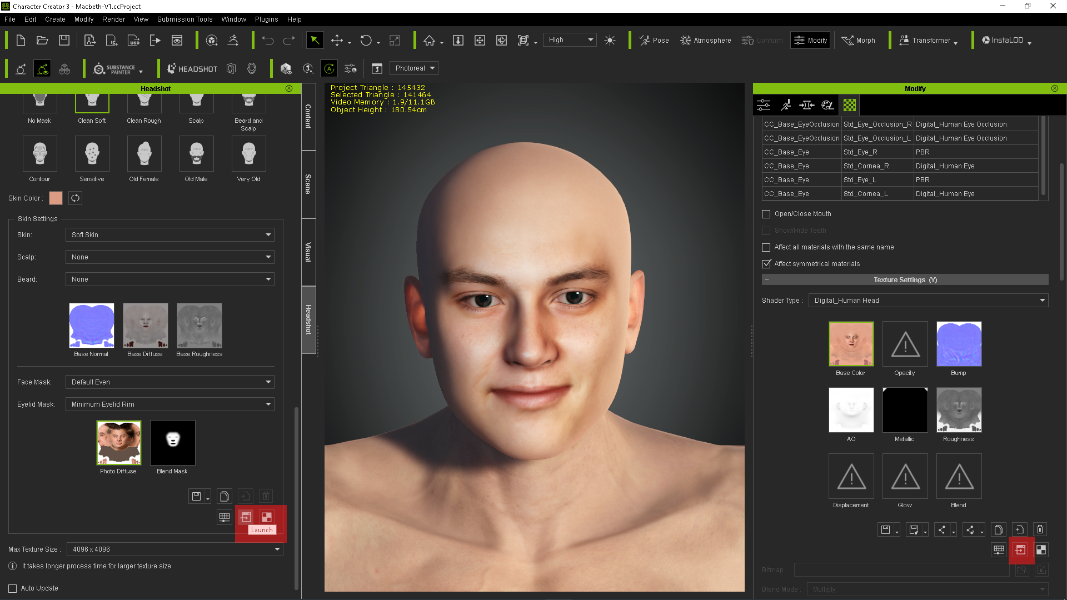Image resolution: width=1067 pixels, height=600 pixels.
Task: Click Launch icon in Headshot panel
Action: (x=246, y=517)
